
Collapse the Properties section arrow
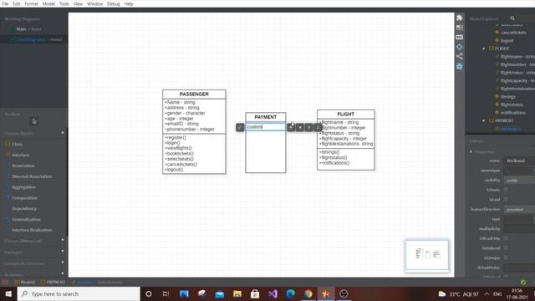coord(471,152)
